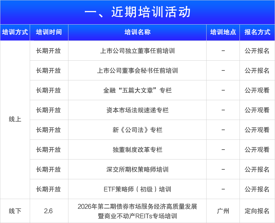Select the 线下 training mode cell
The image size is (275, 223).
(15, 211)
